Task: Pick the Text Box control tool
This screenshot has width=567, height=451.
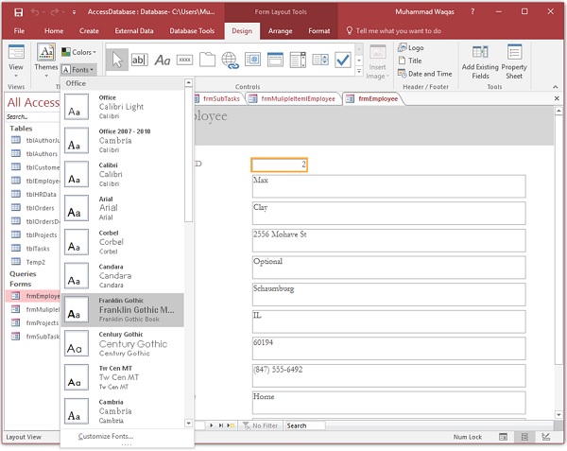Action: [x=140, y=60]
